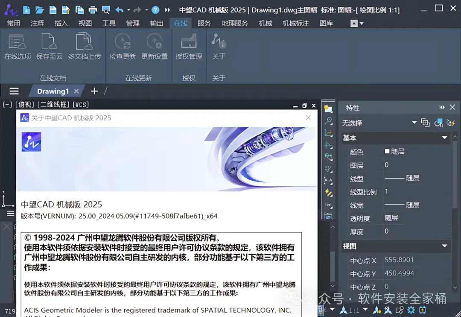This screenshot has height=317, width=461.
Task: Collapse the 视图 properties section
Action: coord(444,246)
